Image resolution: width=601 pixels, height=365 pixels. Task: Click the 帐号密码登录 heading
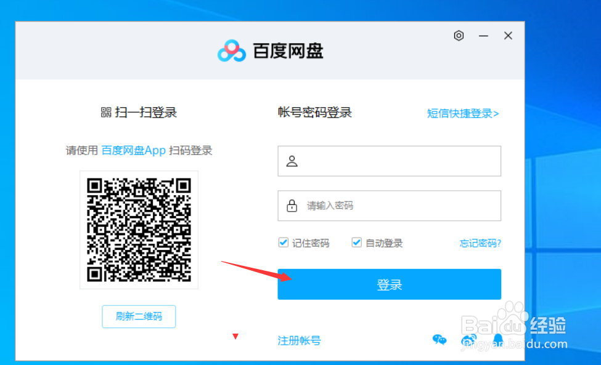315,113
